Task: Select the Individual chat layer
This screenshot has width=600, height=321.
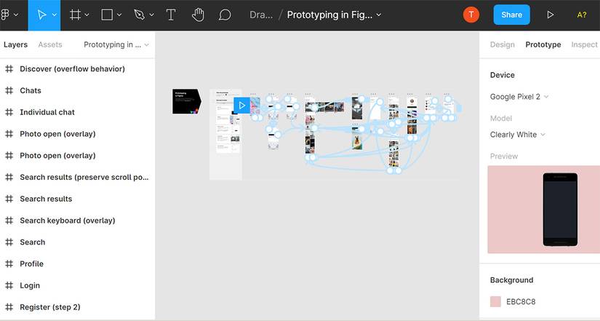Action: pos(77,112)
